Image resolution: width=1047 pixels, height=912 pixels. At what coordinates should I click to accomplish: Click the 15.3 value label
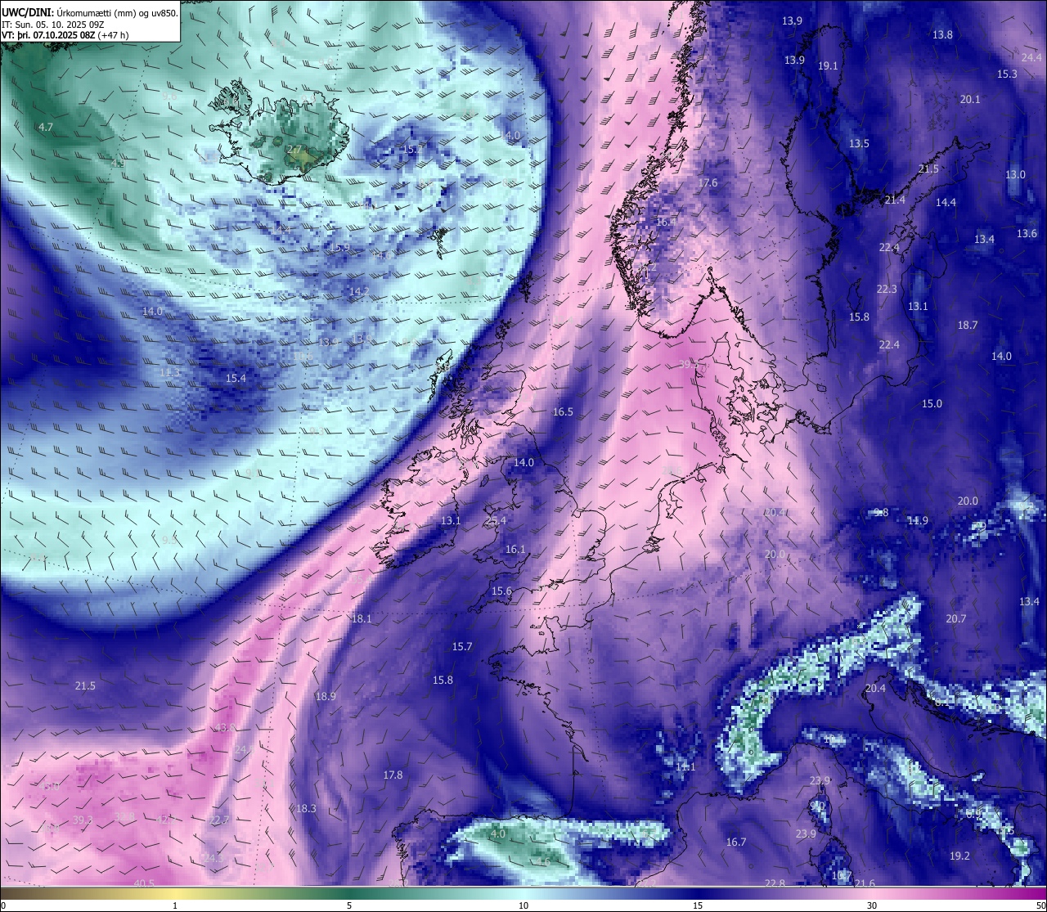pos(1007,74)
